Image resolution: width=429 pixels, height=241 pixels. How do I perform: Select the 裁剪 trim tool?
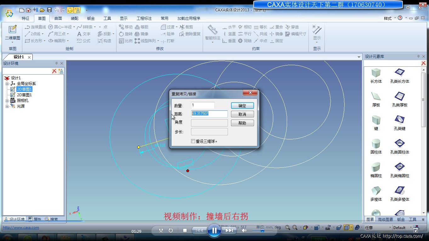(186, 27)
